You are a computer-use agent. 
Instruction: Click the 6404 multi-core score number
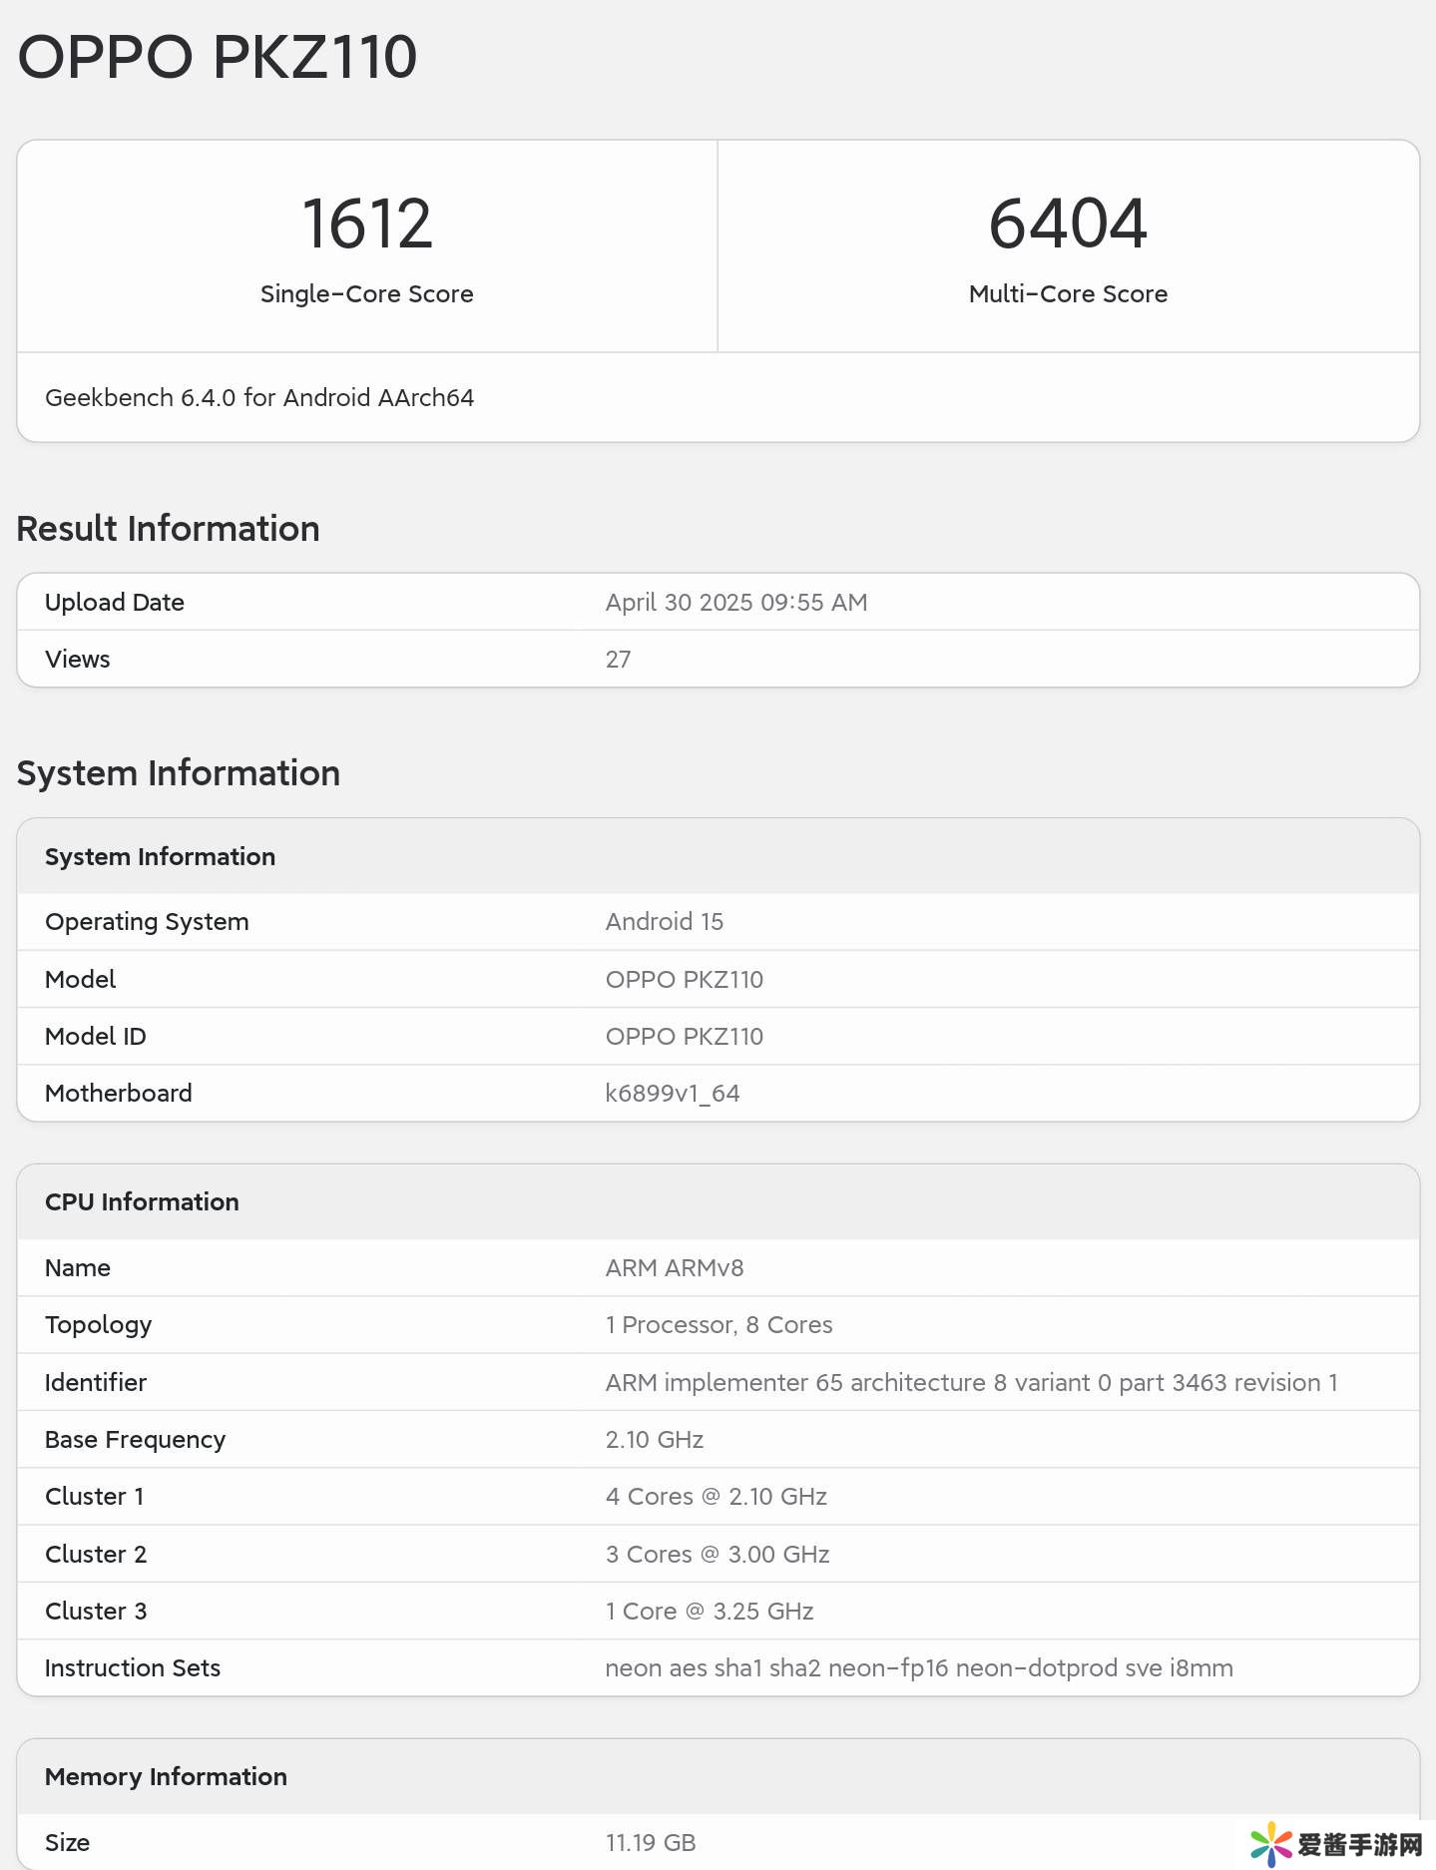(x=1067, y=224)
